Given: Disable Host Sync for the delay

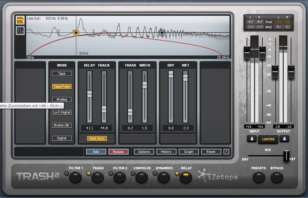Looking at the screenshot, I should tap(97, 138).
